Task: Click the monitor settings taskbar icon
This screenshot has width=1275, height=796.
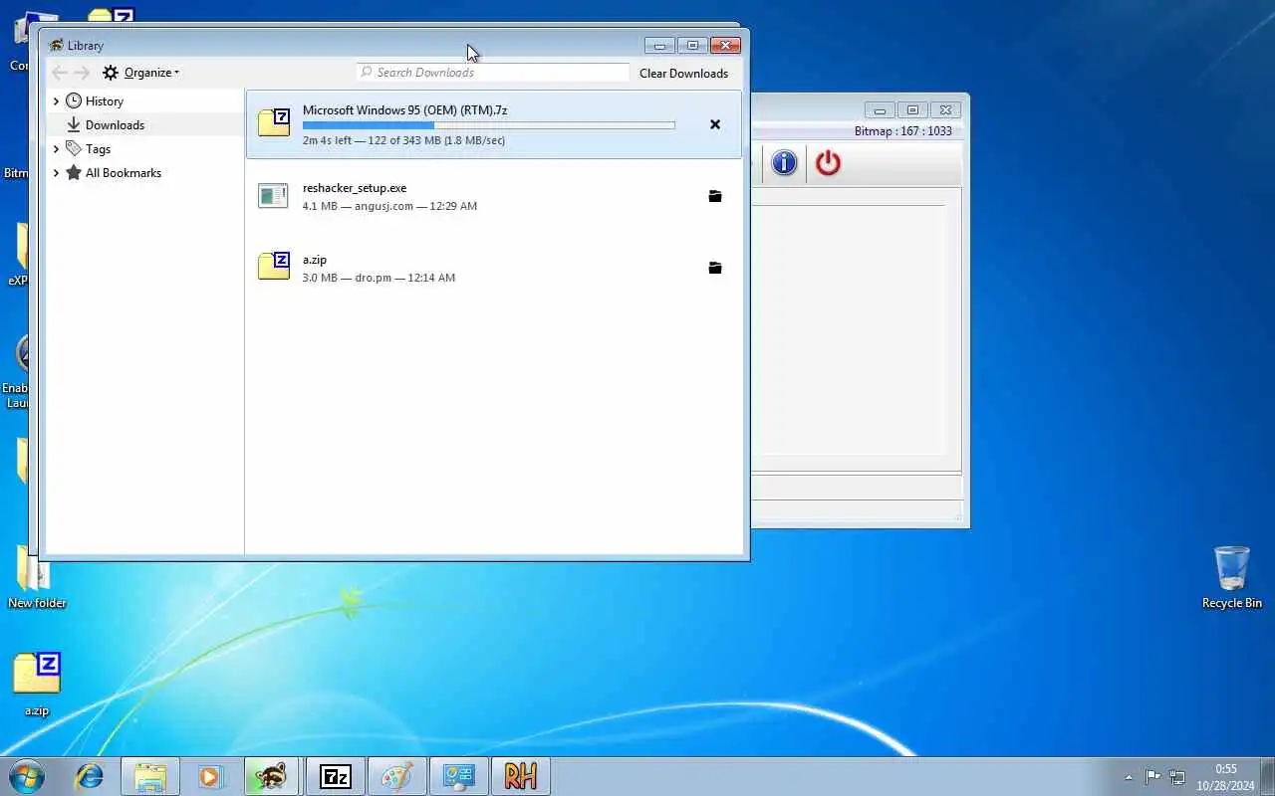Action: point(458,776)
